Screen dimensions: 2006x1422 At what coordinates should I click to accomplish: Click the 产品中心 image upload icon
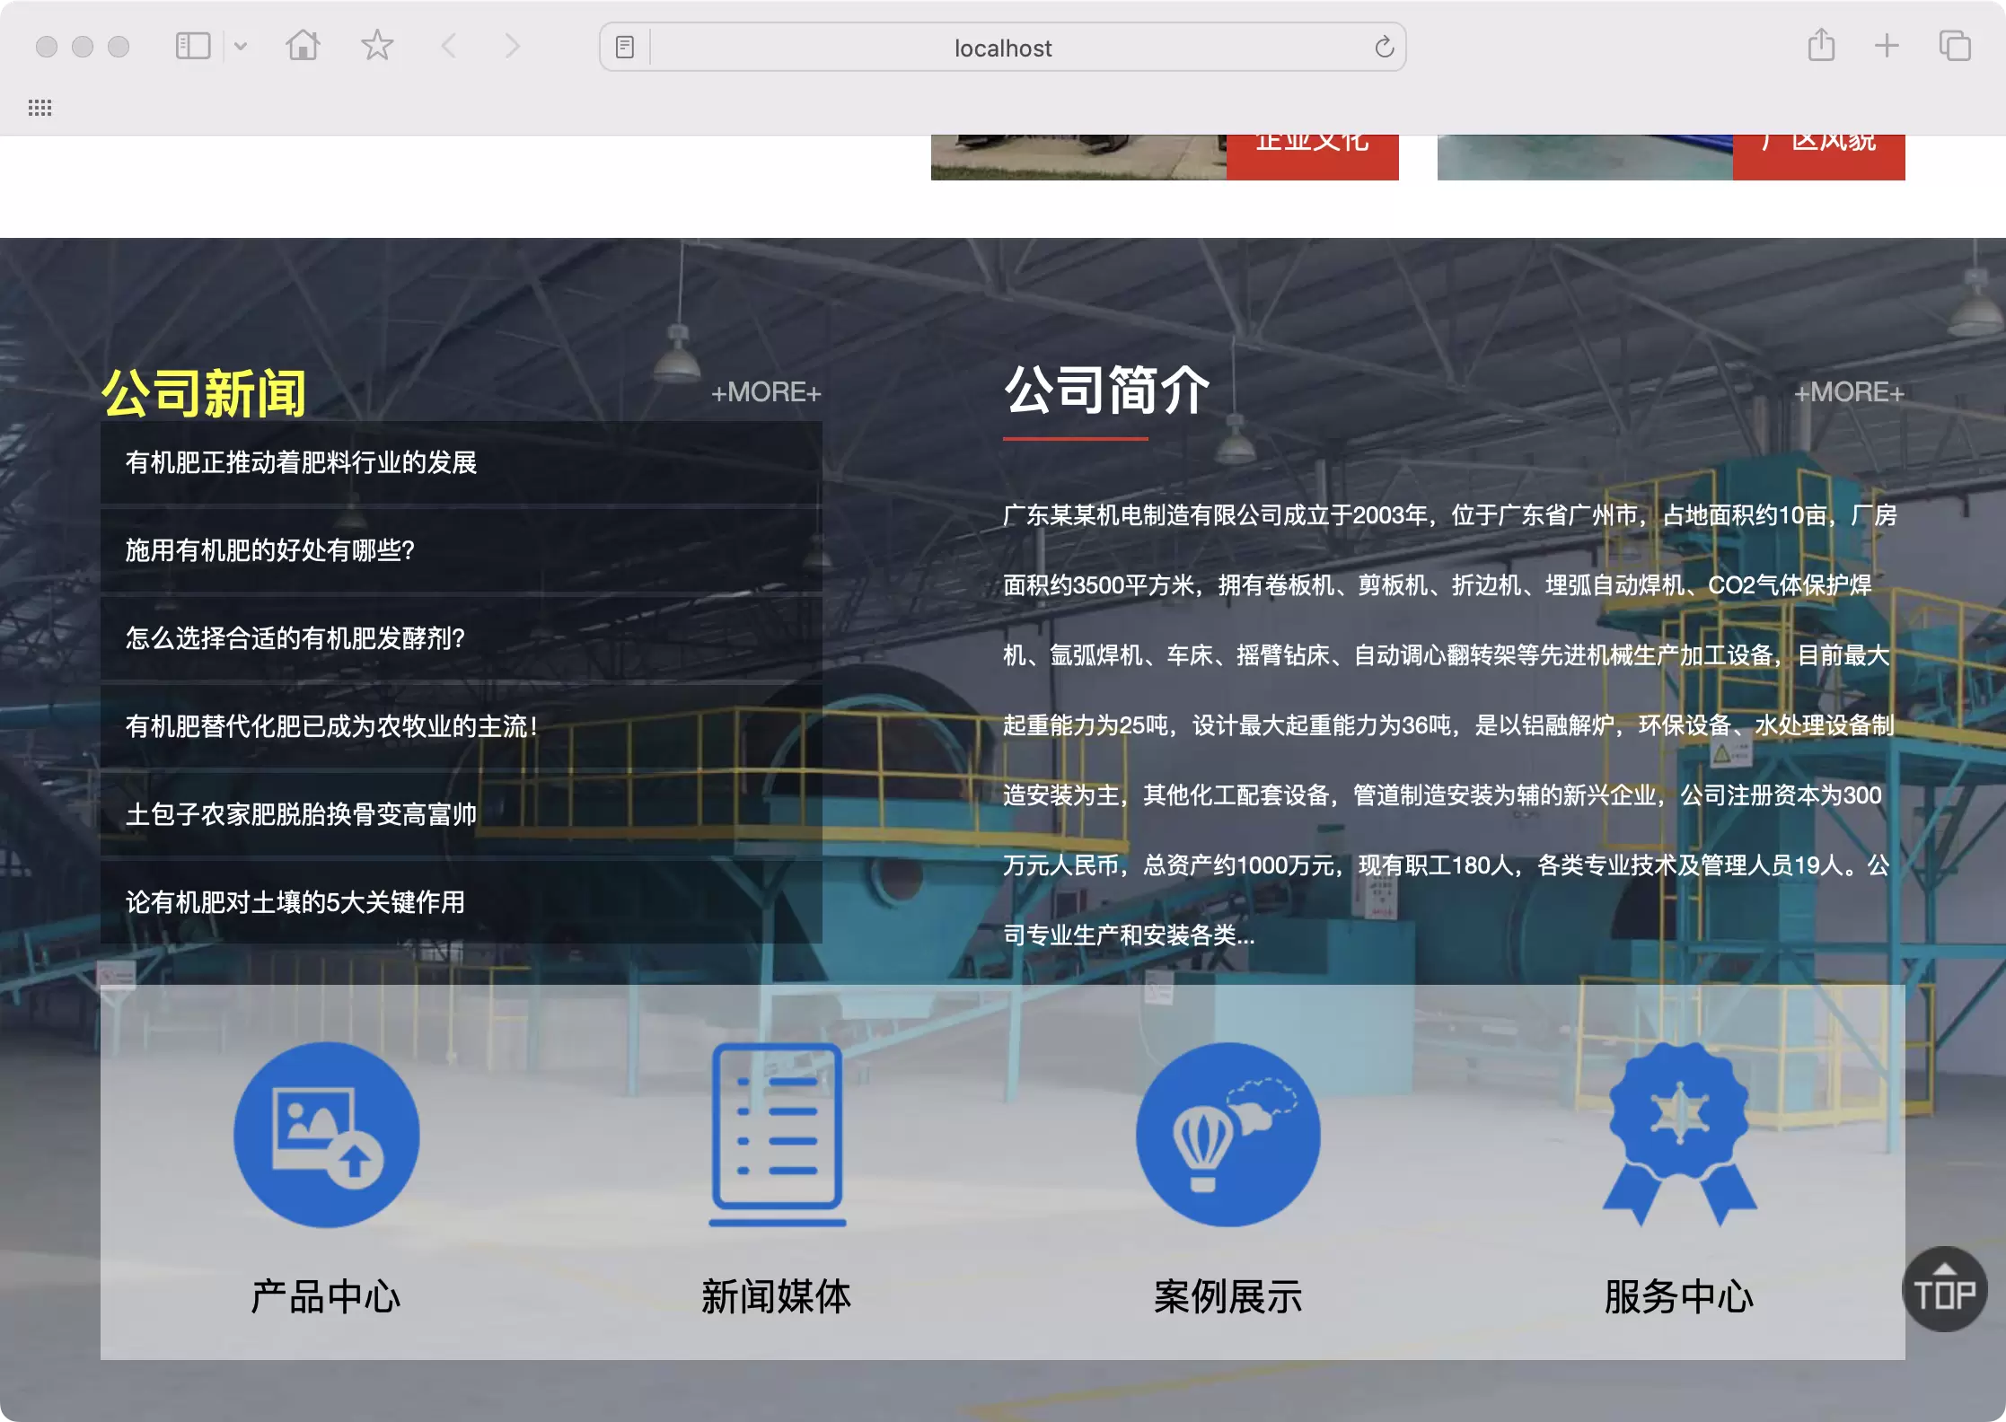pos(326,1135)
